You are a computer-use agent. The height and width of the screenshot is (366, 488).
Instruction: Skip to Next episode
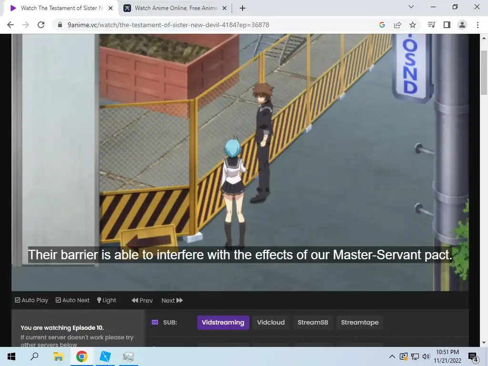pyautogui.click(x=172, y=300)
